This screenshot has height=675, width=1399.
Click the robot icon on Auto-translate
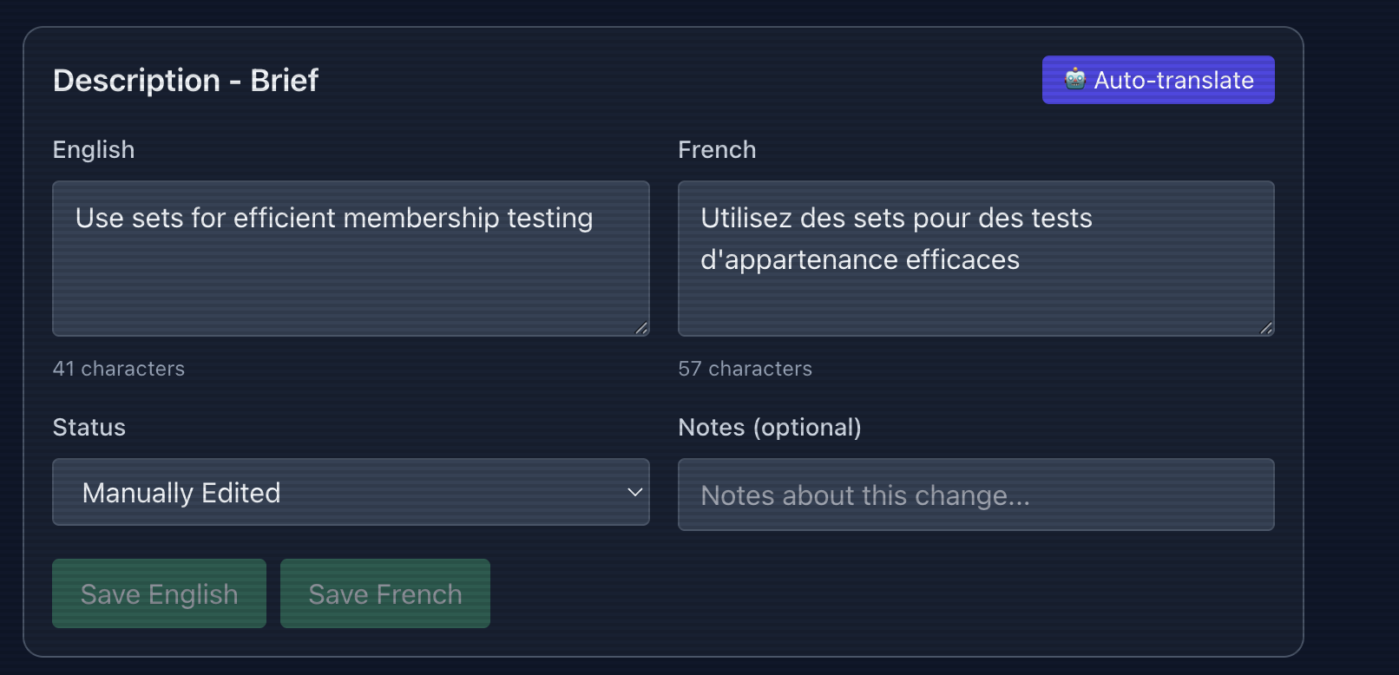click(x=1075, y=79)
